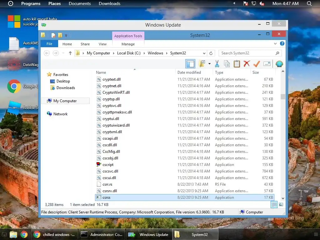Open the recent locations dropdown arrow

[63, 53]
